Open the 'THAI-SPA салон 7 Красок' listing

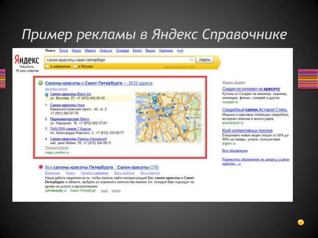(x=70, y=129)
